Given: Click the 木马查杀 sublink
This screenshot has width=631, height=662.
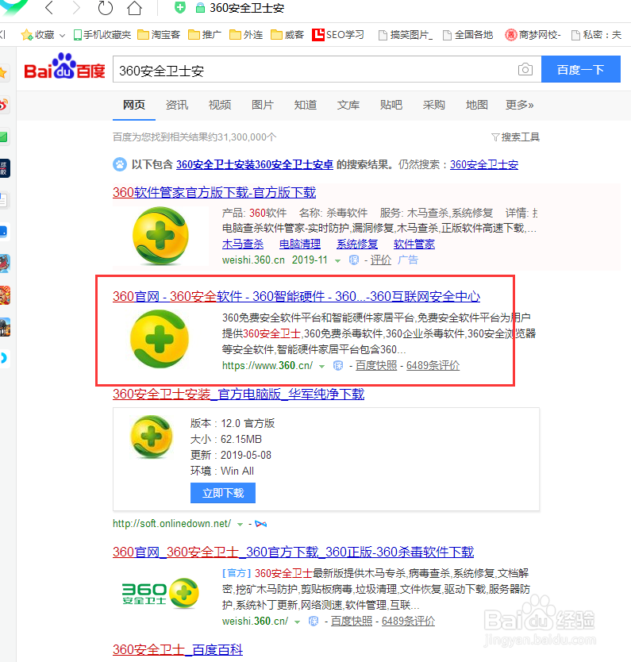Looking at the screenshot, I should (243, 244).
